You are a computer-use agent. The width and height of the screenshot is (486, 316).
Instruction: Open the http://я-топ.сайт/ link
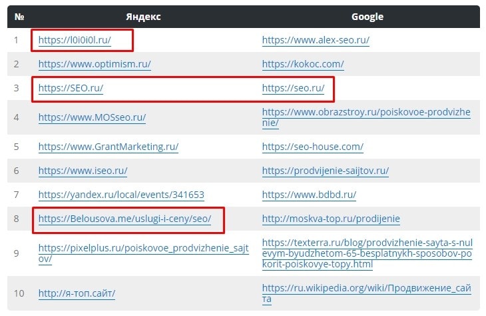pyautogui.click(x=77, y=293)
